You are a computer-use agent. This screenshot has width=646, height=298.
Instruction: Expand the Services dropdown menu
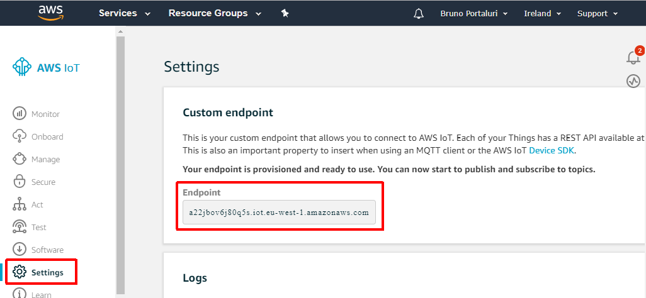point(124,13)
